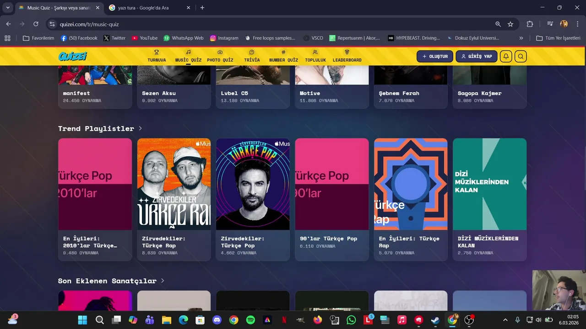Expand Son Eklenen Sanatçılar chevron
Screen dimensions: 586x329
(163, 281)
